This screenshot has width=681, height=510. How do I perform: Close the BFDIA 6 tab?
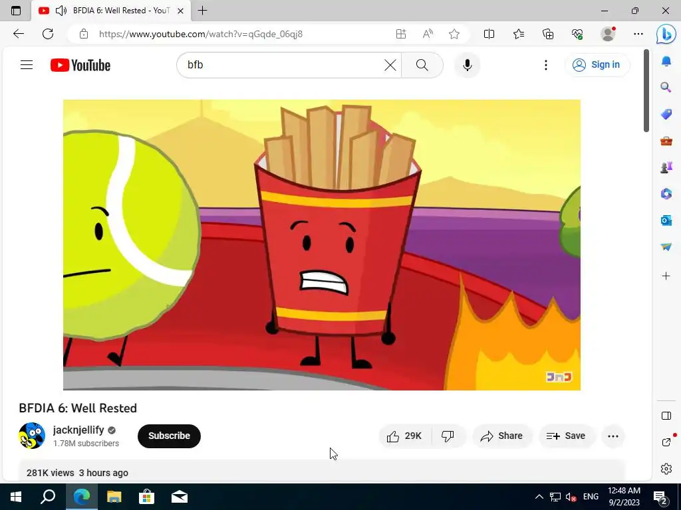[181, 11]
